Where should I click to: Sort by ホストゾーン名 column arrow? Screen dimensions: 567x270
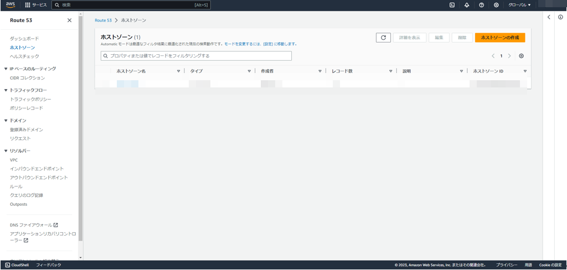tap(178, 71)
